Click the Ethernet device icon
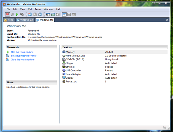This screenshot has width=173, height=132. [x=64, y=67]
